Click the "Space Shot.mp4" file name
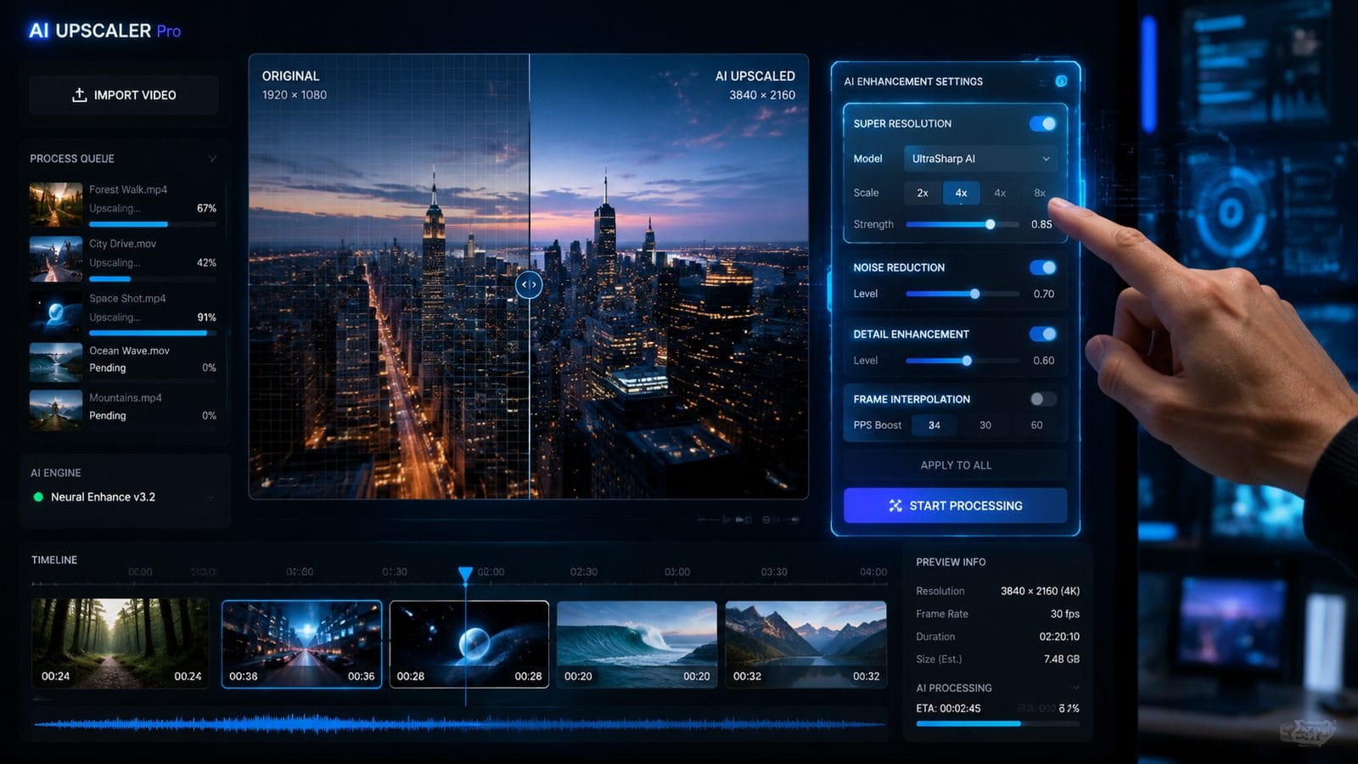The height and width of the screenshot is (764, 1358). [127, 299]
